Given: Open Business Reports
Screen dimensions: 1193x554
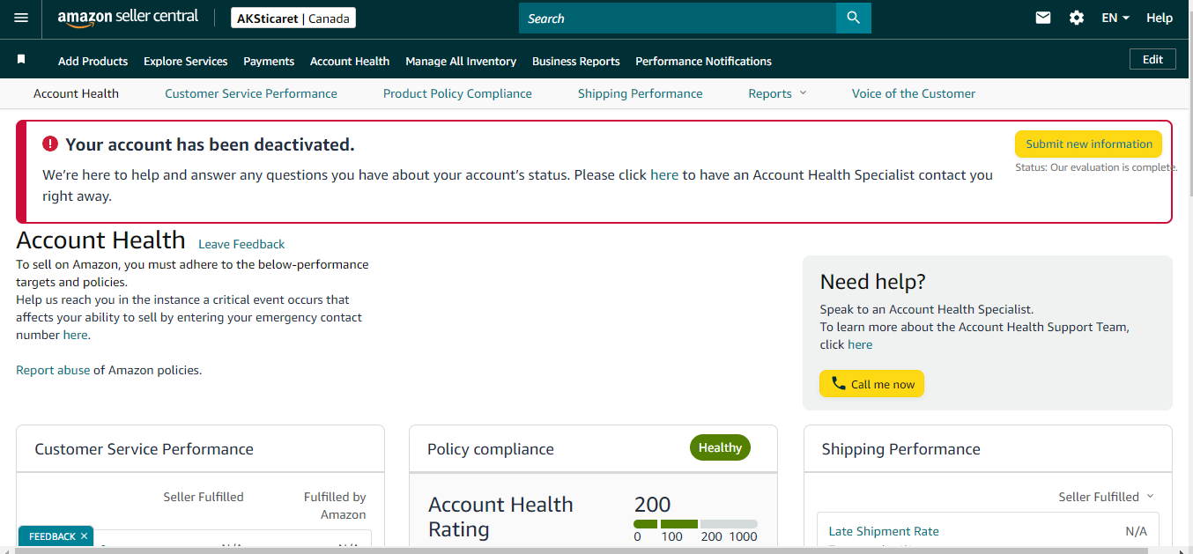Looking at the screenshot, I should pyautogui.click(x=576, y=61).
